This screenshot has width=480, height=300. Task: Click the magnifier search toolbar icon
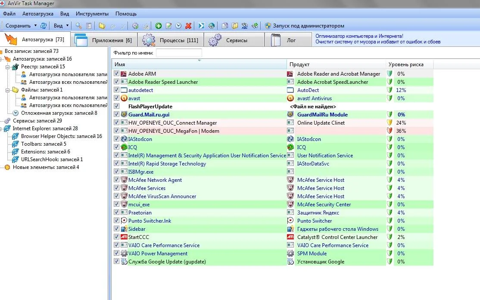78,26
